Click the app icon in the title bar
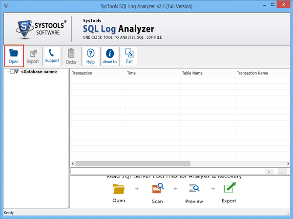 (6, 6)
